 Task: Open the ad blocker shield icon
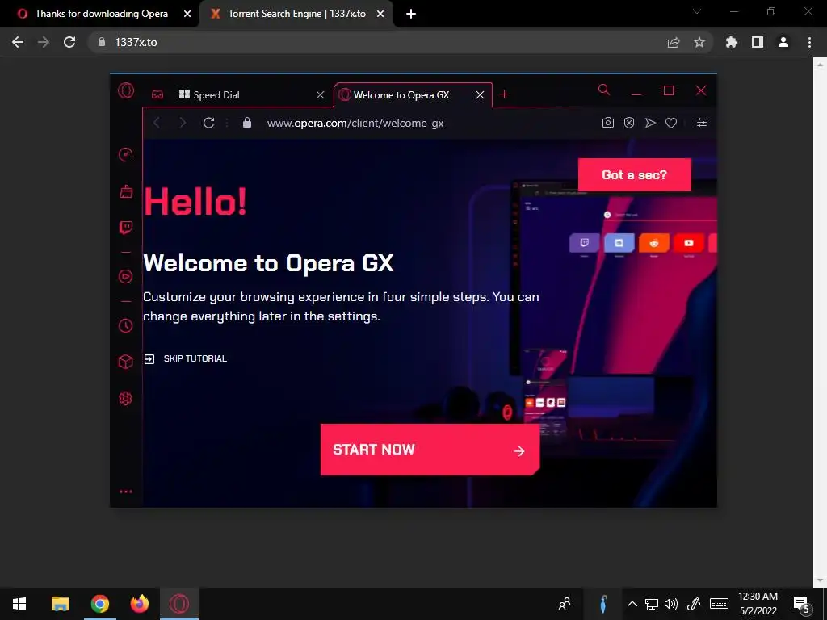(628, 123)
